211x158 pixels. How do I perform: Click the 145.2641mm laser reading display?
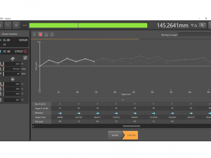tap(172, 25)
